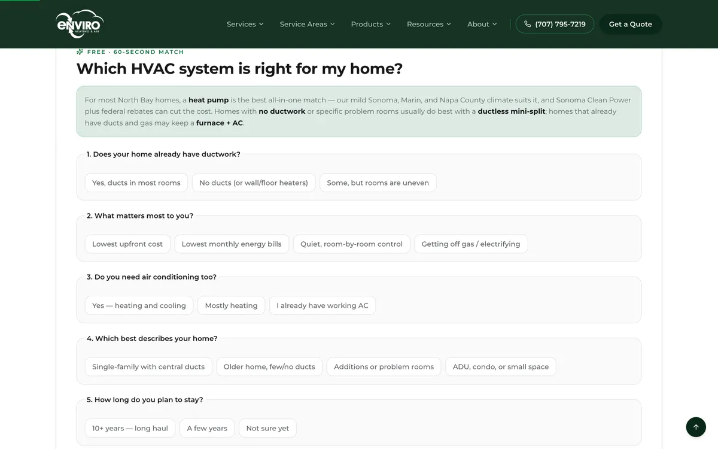718x449 pixels.
Task: Expand the Resources dropdown chevron
Action: coord(448,24)
